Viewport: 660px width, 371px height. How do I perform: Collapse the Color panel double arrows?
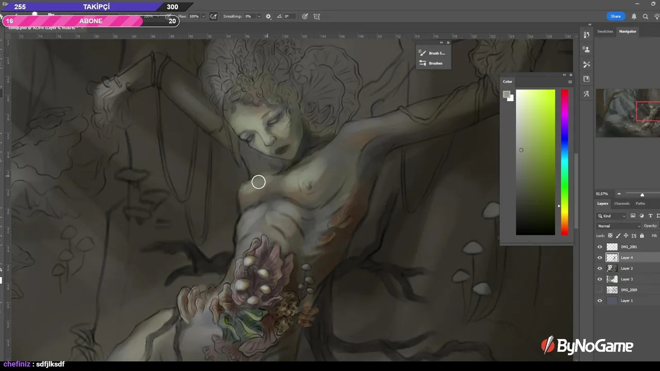565,75
